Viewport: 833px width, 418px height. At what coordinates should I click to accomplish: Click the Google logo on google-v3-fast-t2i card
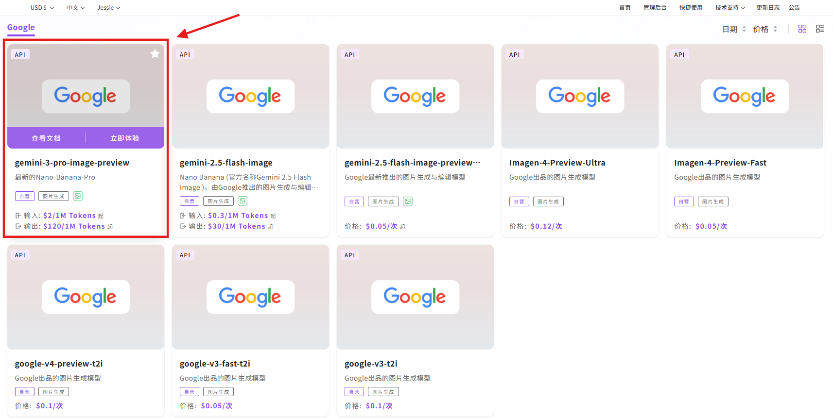(x=250, y=297)
